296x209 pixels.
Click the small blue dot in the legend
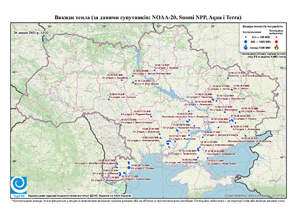tap(246, 37)
